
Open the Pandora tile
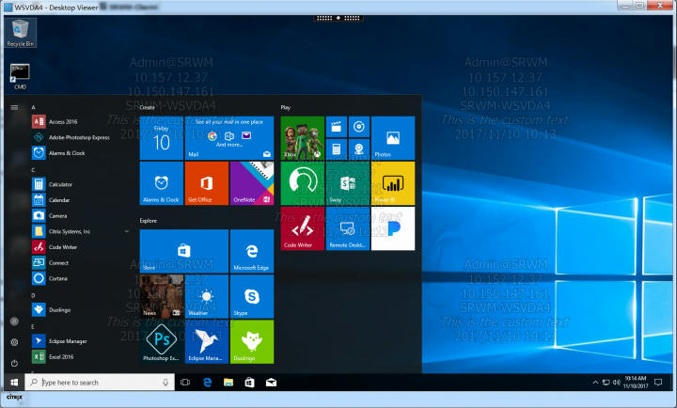[393, 228]
